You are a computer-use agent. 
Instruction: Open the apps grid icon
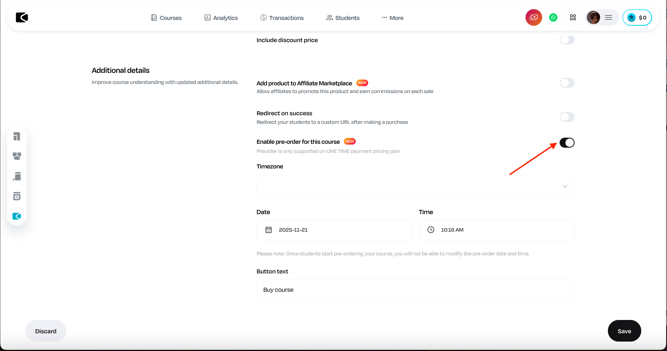(573, 17)
